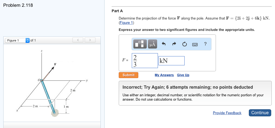Undo the last answer edit
The image size is (275, 128).
164,44
